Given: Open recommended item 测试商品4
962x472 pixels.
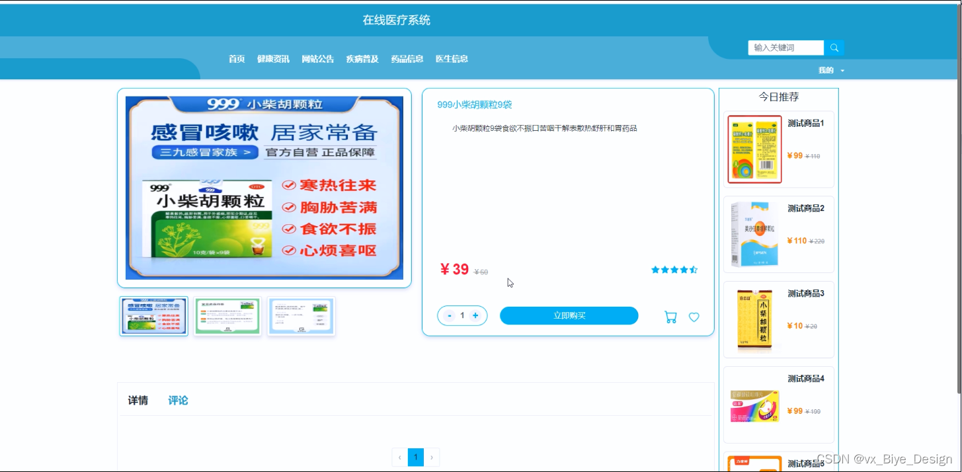Looking at the screenshot, I should coord(779,405).
